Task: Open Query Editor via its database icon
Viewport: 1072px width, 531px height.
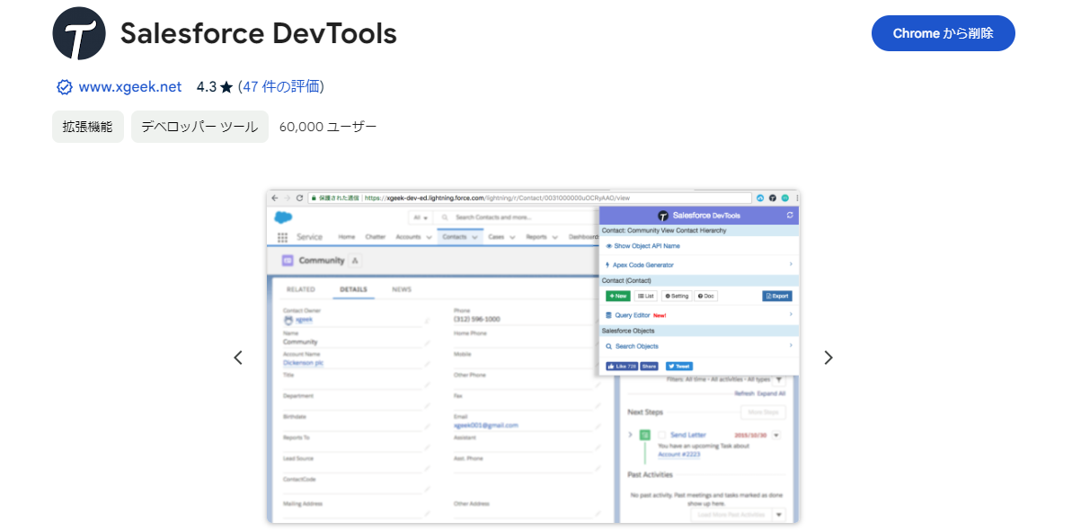Action: click(x=608, y=314)
